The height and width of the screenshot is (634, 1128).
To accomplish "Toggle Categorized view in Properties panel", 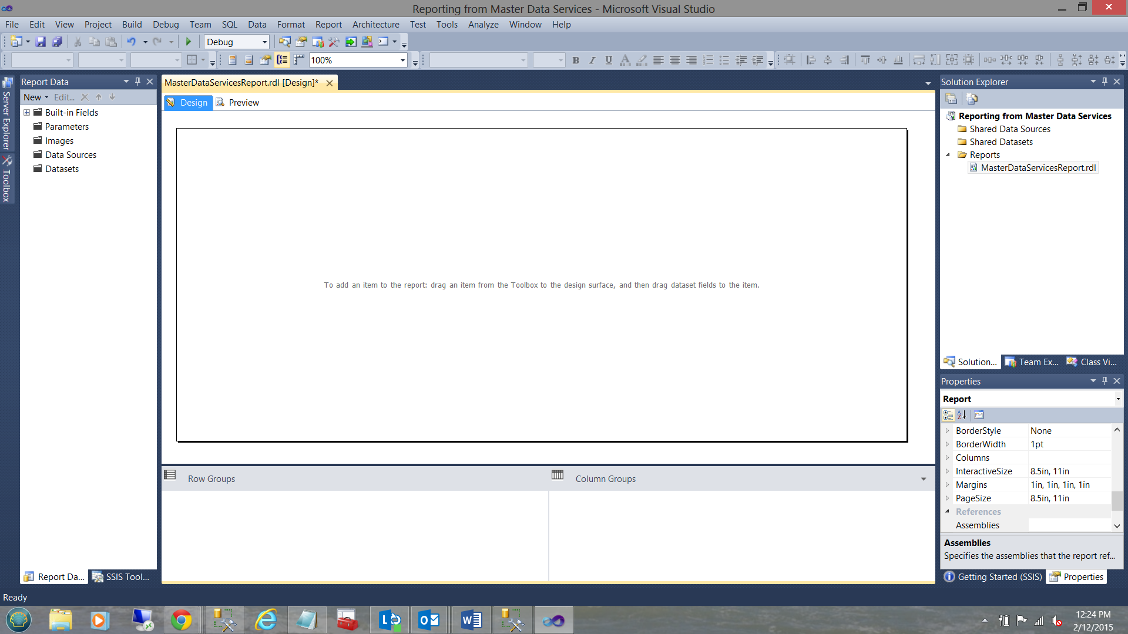I will pyautogui.click(x=948, y=415).
